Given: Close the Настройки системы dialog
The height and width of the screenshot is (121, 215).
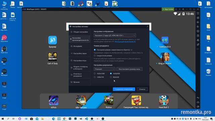Looking at the screenshot, I should 147,26.
